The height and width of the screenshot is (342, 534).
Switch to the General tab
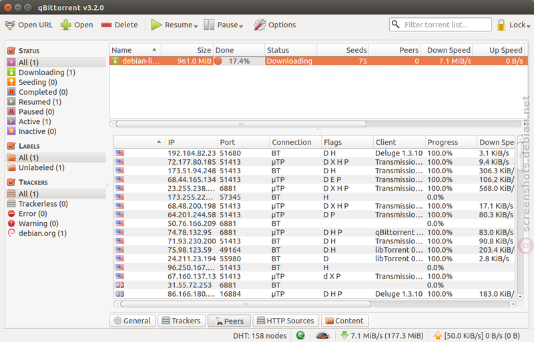132,321
